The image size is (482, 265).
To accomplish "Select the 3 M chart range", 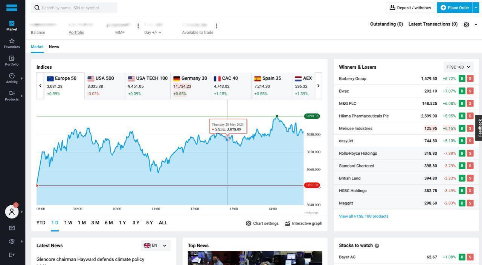I will (x=95, y=223).
